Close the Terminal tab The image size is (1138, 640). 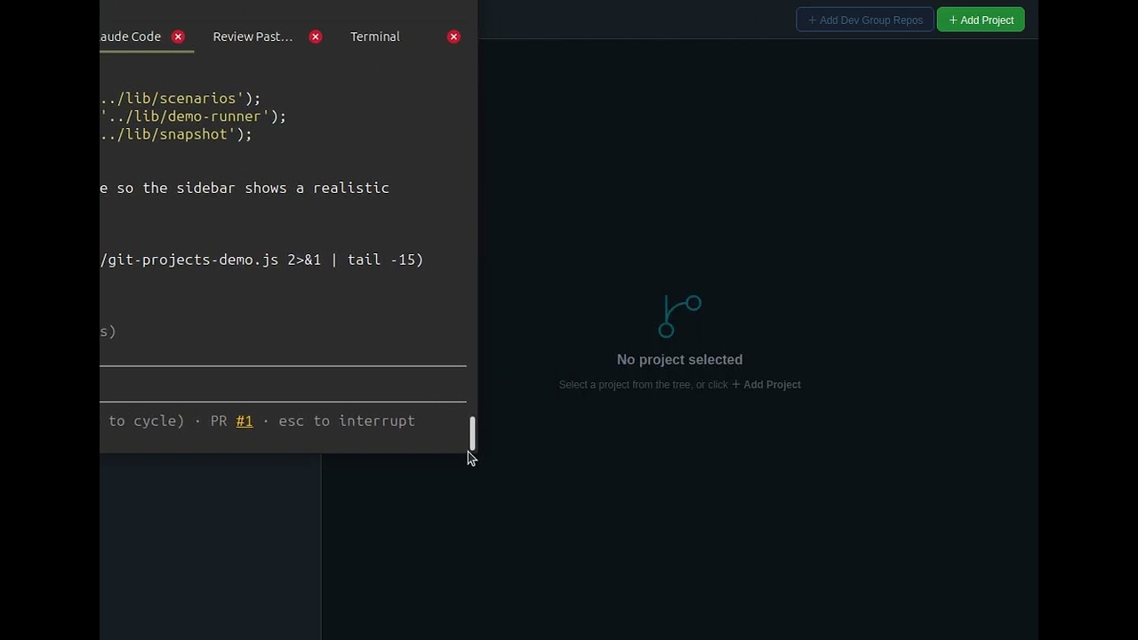tap(454, 36)
